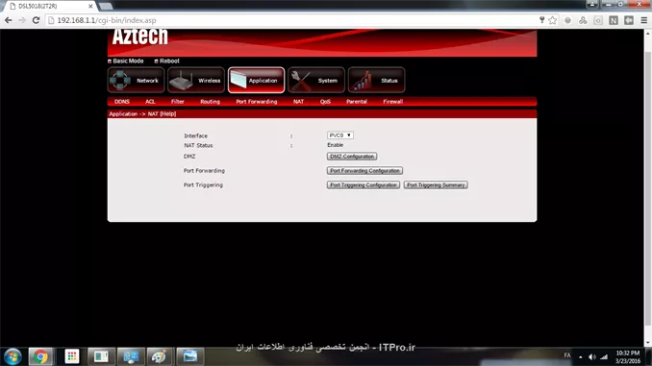The width and height of the screenshot is (652, 366).
Task: Click Port Forwarding Configuration button
Action: click(x=364, y=171)
